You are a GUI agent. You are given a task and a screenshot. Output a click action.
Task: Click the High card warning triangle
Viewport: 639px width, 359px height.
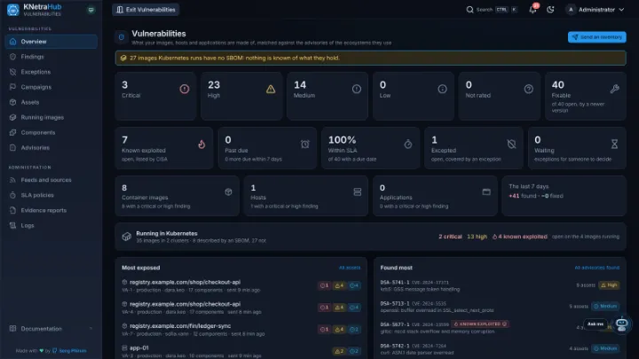point(271,89)
